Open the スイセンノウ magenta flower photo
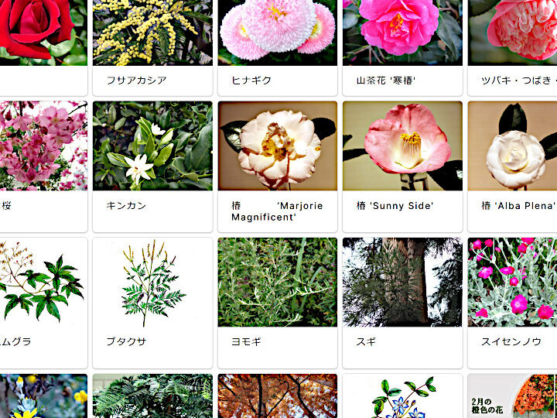 click(x=512, y=283)
